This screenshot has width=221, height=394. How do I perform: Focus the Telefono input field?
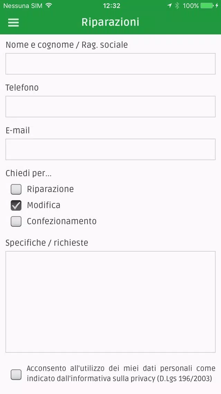tap(111, 106)
